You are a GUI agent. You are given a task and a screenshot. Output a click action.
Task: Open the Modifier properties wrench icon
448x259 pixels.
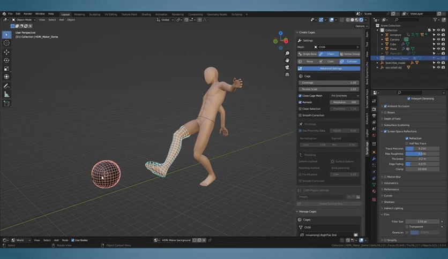click(374, 159)
